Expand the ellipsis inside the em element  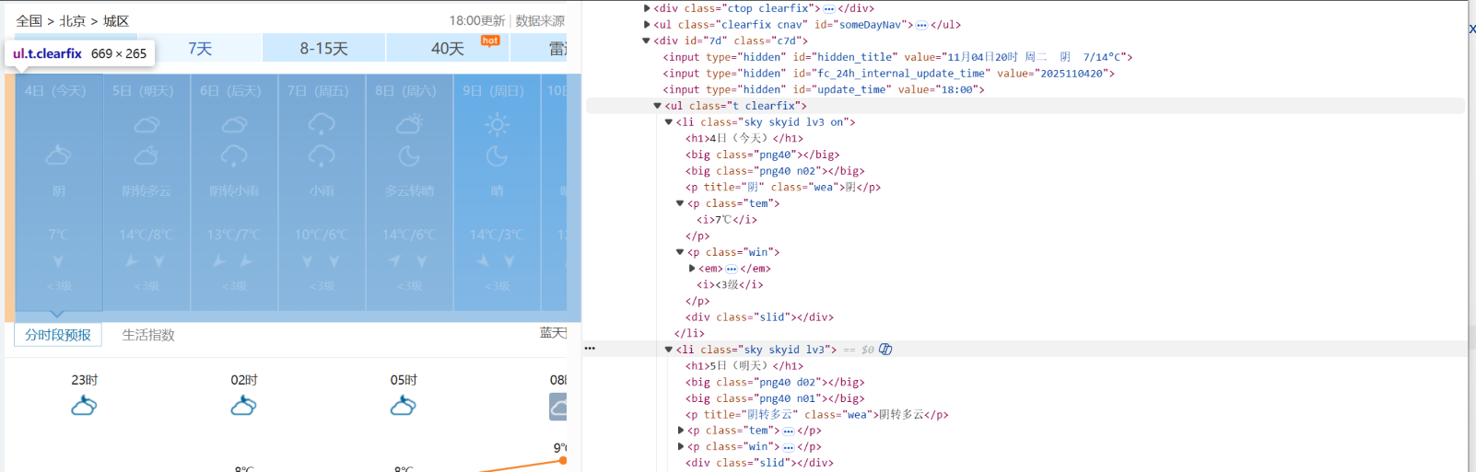pos(732,269)
